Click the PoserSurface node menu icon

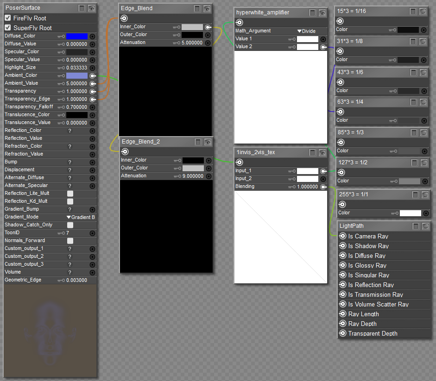[82, 8]
